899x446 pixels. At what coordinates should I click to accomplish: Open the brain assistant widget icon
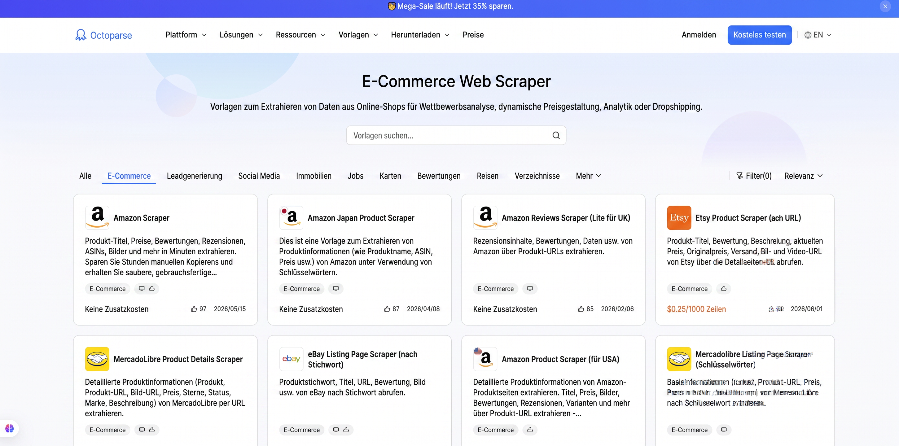coord(9,428)
